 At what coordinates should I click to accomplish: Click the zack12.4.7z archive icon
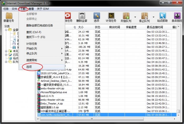39,96
